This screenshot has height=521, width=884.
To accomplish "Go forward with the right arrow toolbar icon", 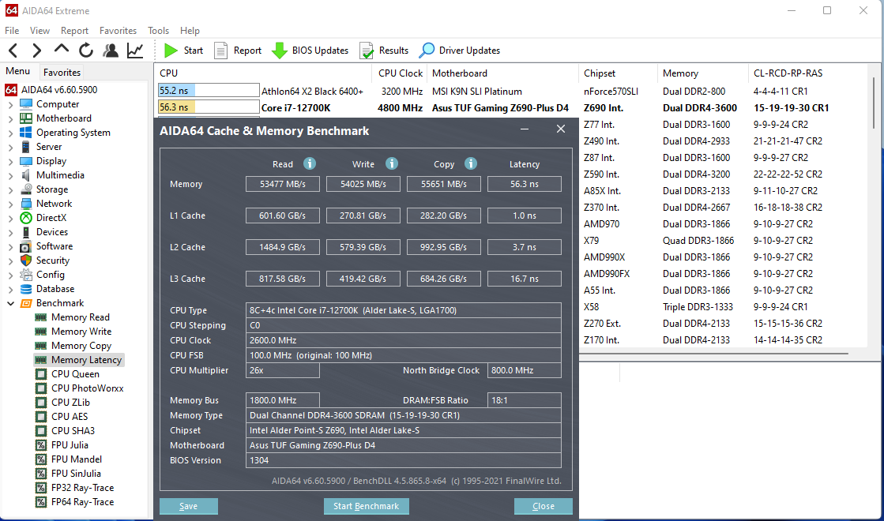I will pos(36,51).
